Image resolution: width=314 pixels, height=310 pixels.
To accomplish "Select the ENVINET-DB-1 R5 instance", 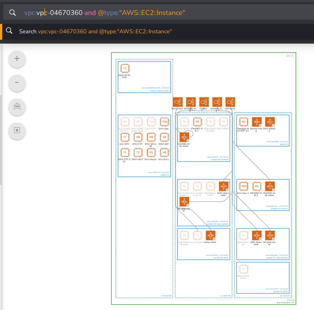I will pos(197,122).
